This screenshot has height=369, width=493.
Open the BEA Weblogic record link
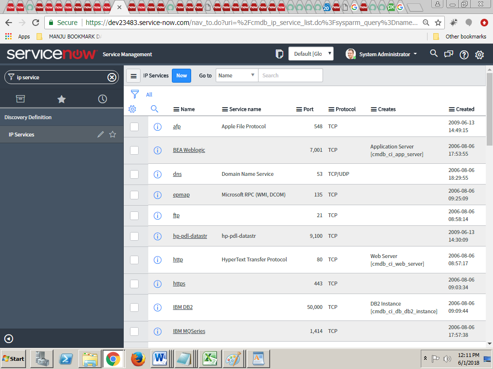[189, 150]
